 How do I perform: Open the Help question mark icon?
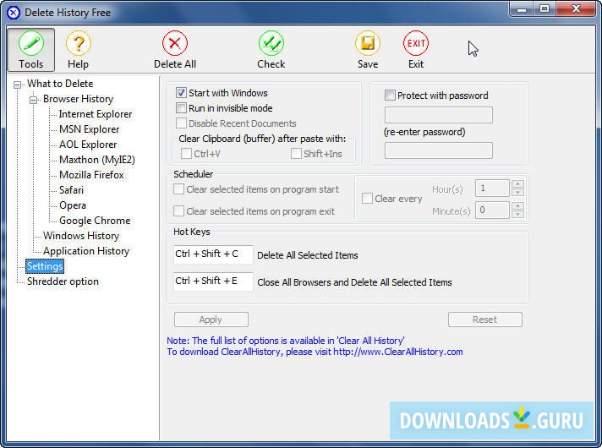(x=79, y=43)
